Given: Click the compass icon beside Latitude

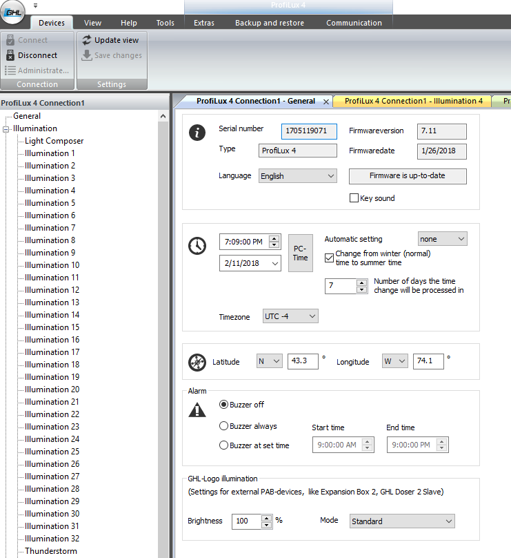Looking at the screenshot, I should [x=197, y=363].
